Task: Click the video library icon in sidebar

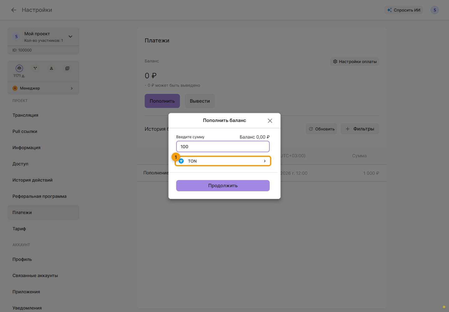Action: [x=67, y=68]
